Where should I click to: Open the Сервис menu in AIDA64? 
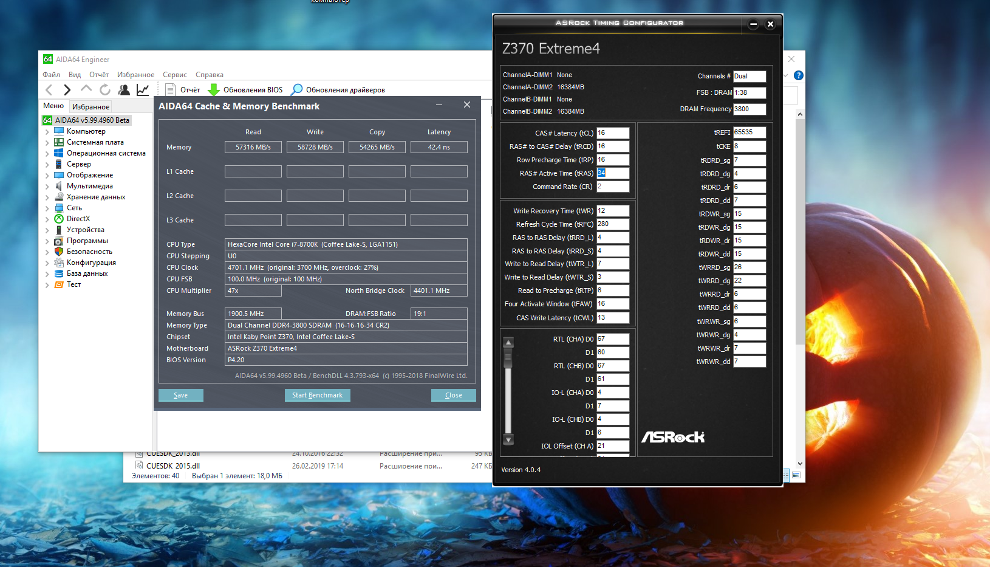point(175,75)
